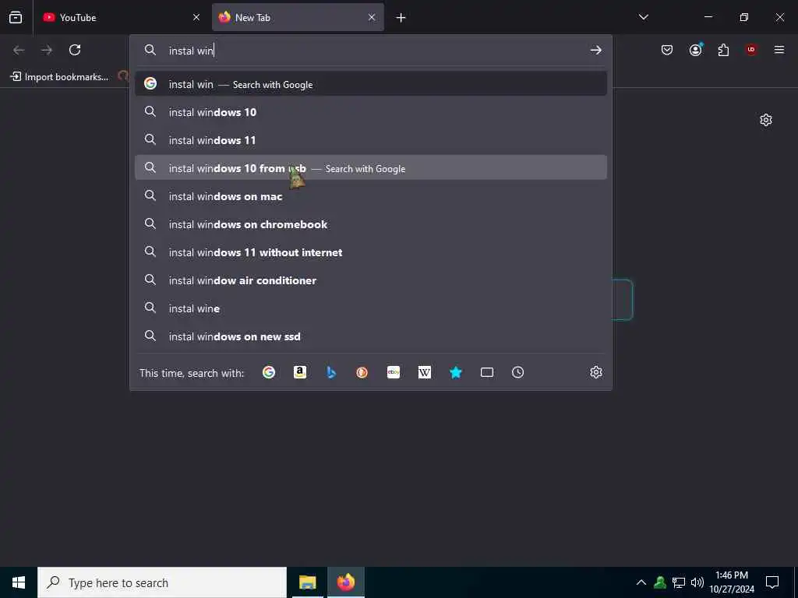Close the New Tab tab
Image resolution: width=798 pixels, height=598 pixels.
[372, 17]
